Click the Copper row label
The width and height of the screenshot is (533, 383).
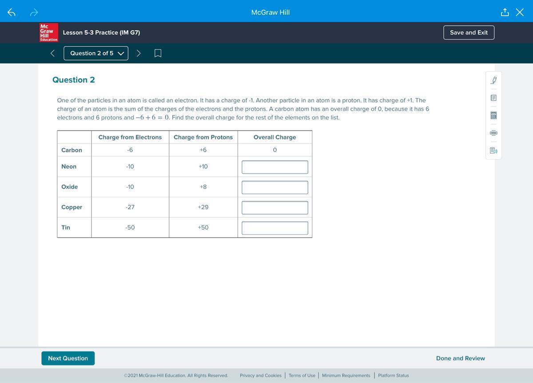point(72,207)
